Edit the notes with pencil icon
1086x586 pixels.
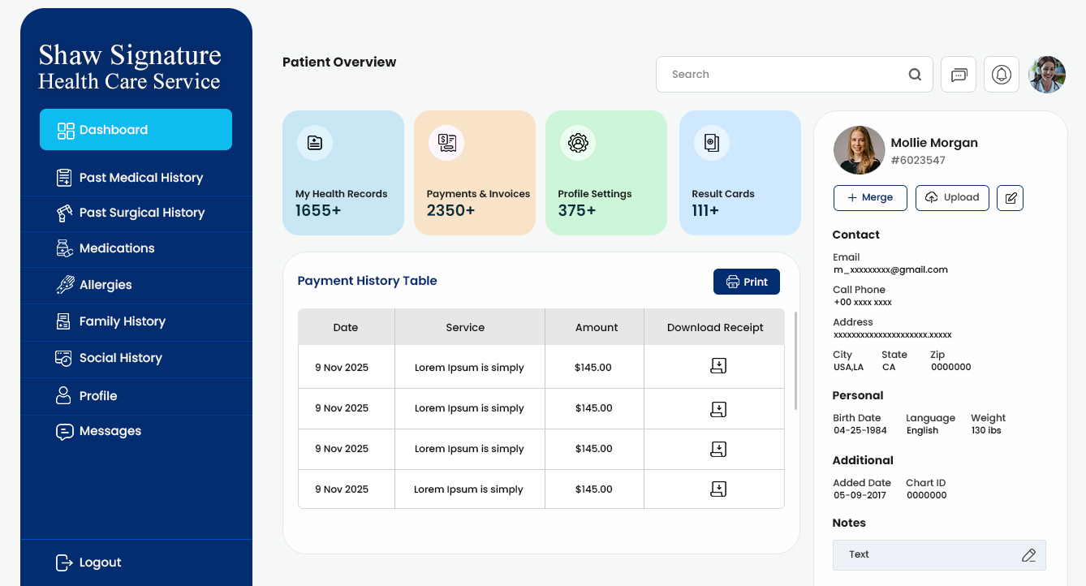[x=1028, y=555]
